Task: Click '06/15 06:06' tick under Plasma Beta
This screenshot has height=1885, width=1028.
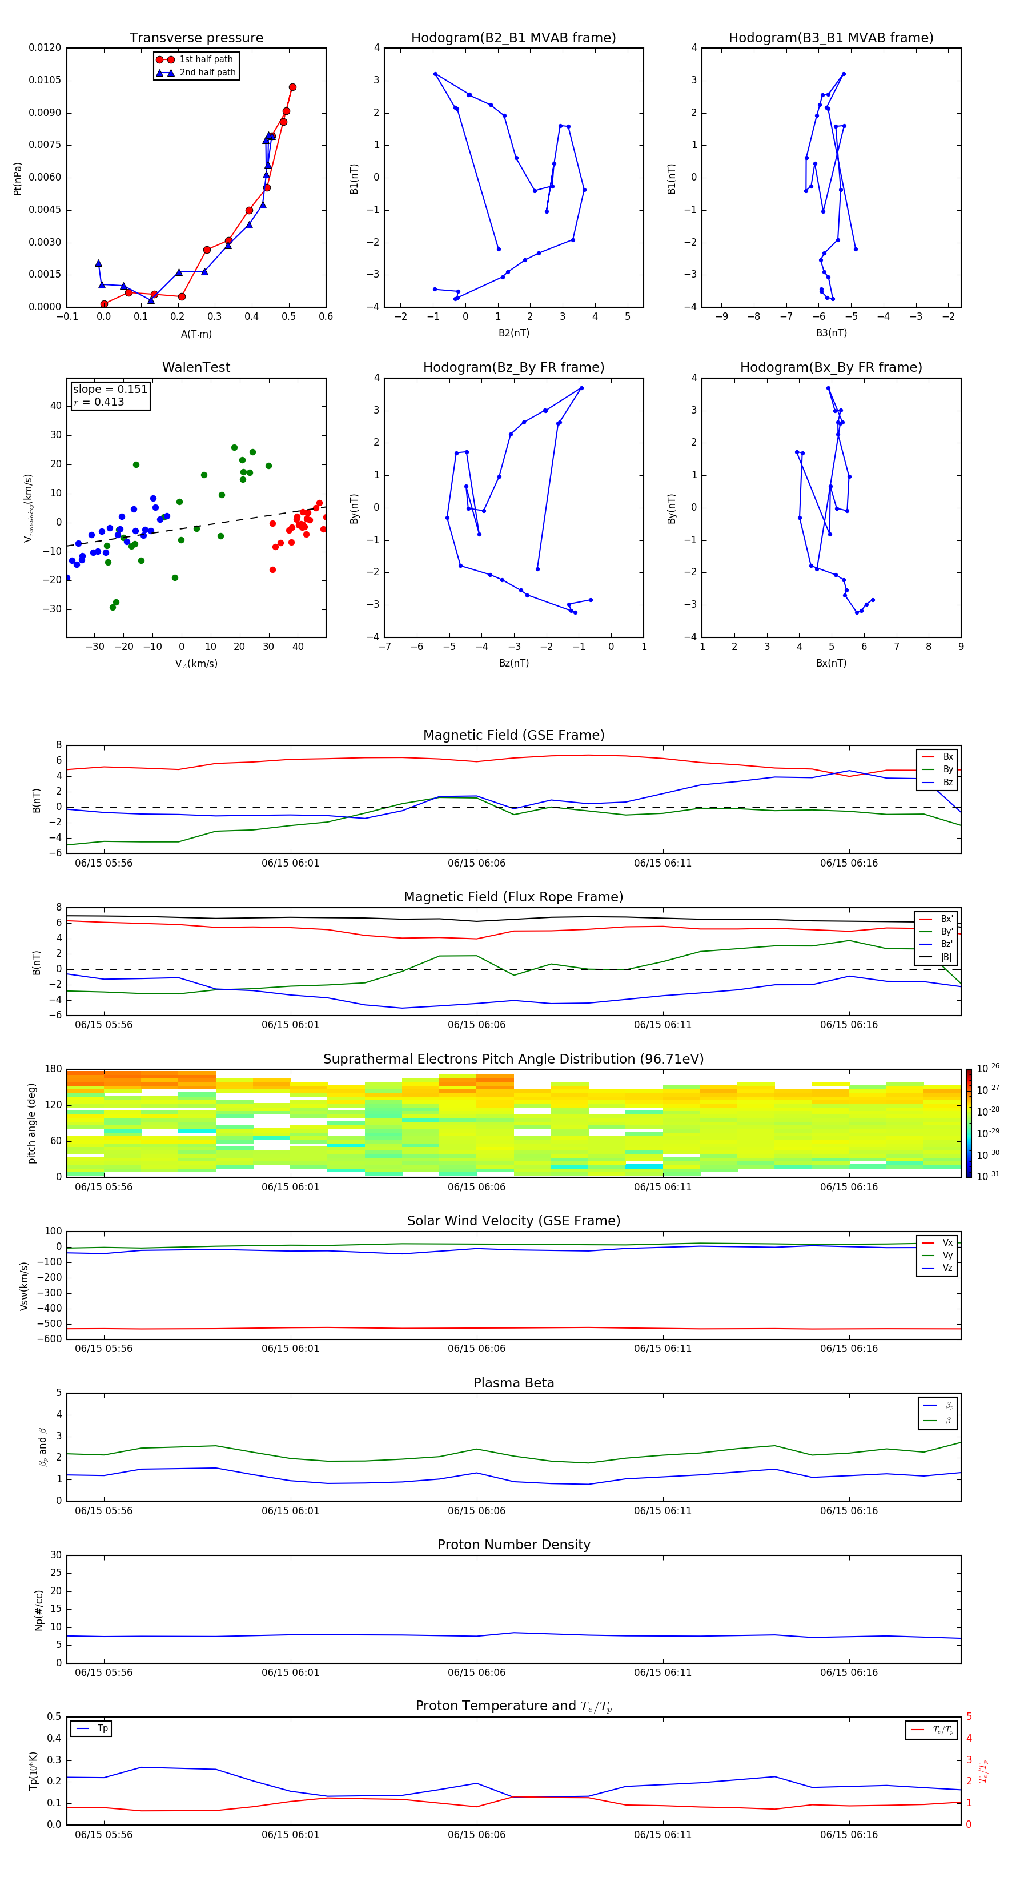Action: pyautogui.click(x=476, y=1510)
